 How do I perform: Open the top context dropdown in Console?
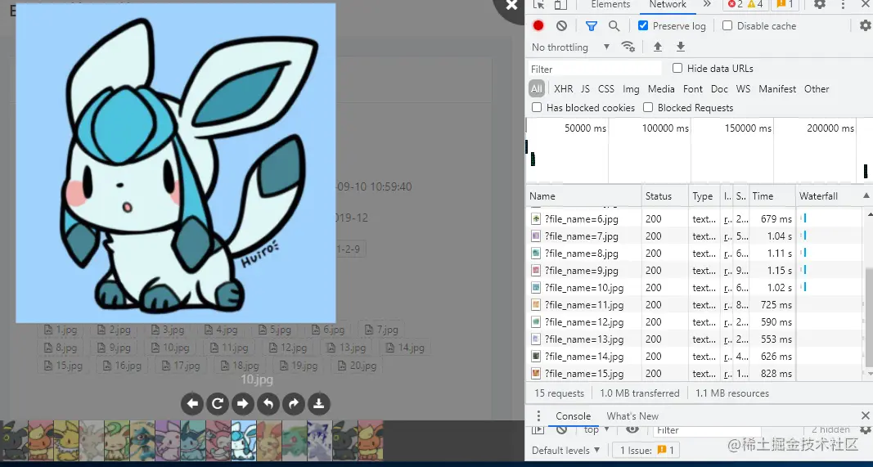coord(596,429)
